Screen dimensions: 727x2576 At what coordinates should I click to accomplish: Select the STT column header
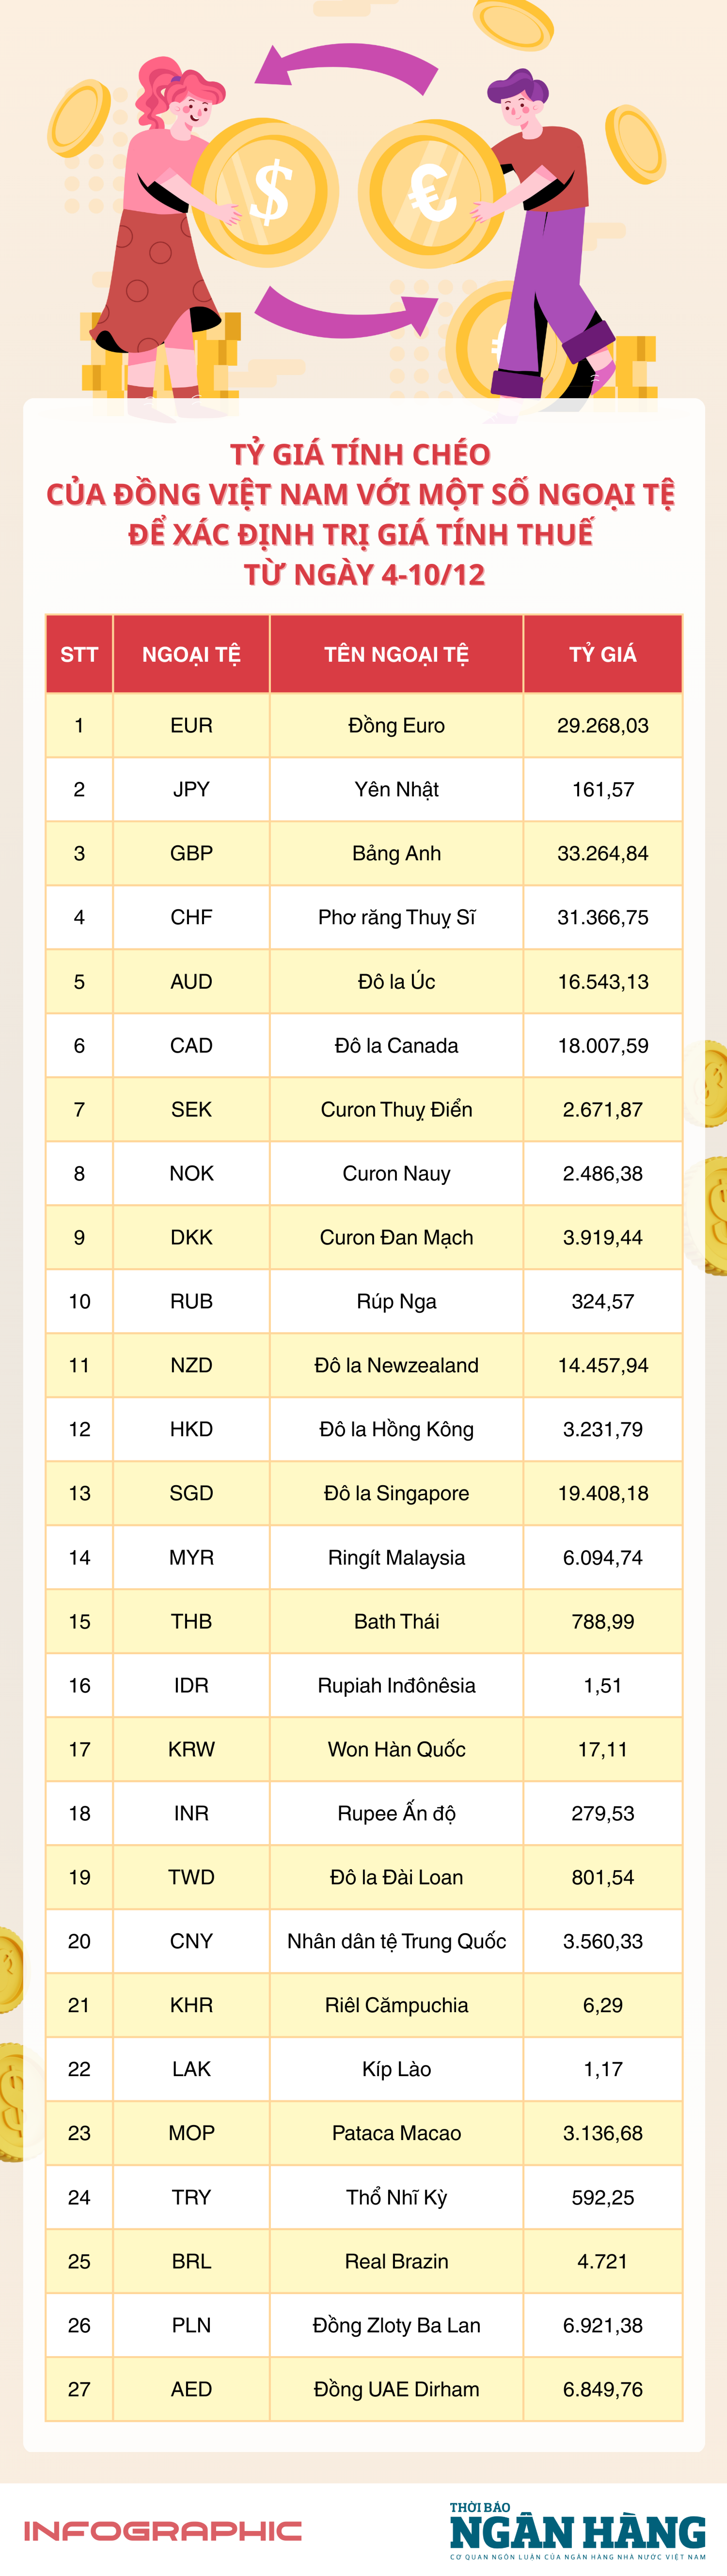(x=79, y=654)
